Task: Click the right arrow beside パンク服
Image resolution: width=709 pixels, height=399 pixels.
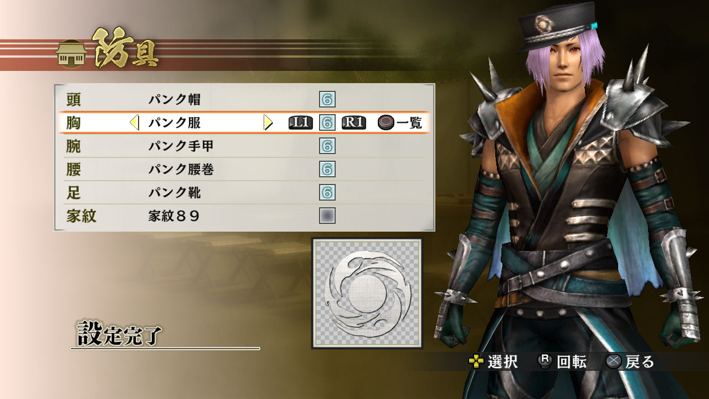Action: click(x=269, y=122)
